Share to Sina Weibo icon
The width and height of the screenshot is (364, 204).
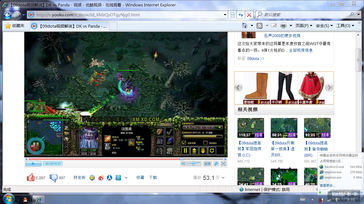click(x=101, y=178)
